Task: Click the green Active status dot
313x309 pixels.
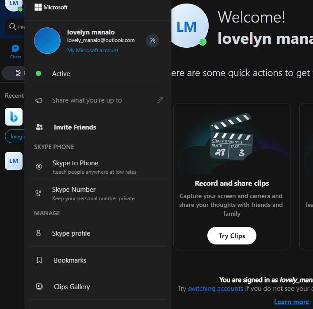Action: (38, 73)
